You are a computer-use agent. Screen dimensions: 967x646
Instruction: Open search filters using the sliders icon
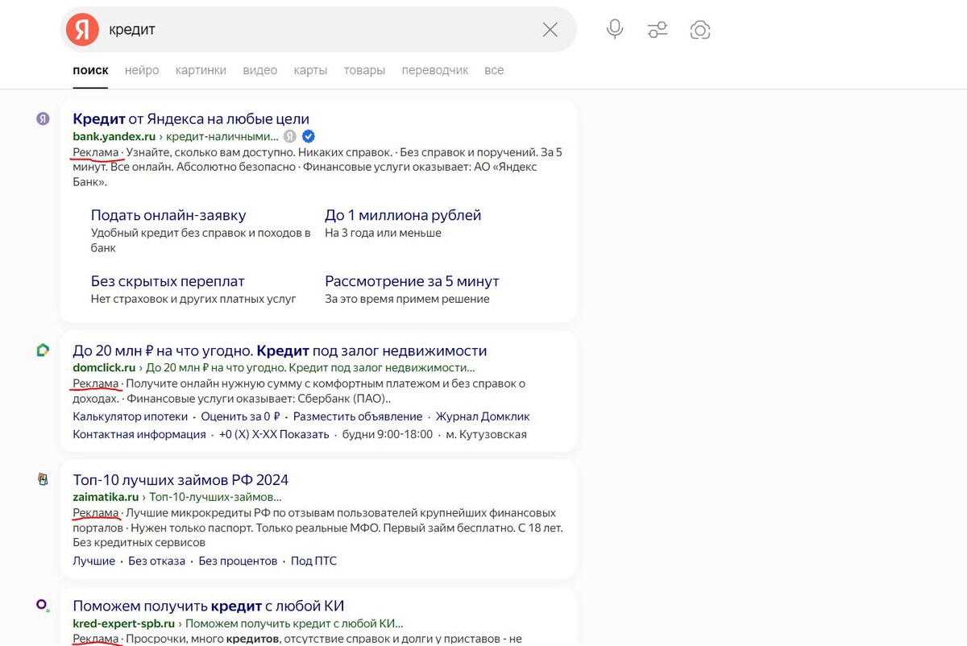coord(657,28)
